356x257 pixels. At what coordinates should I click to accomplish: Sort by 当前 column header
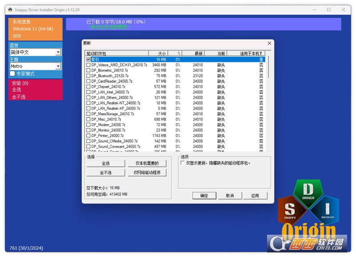216,53
